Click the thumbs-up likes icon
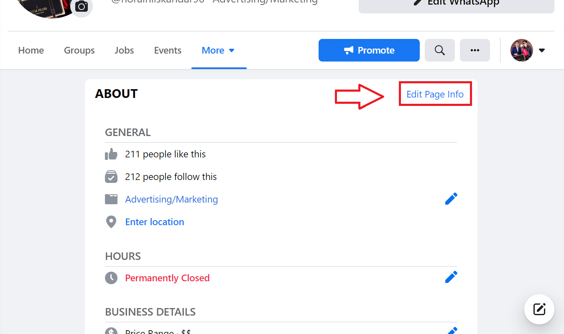Viewport: 564px width, 334px height. coord(111,154)
